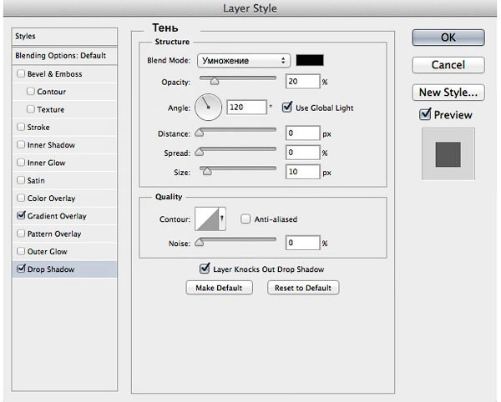Click the Opacity slider handle
The image size is (501, 402).
point(215,81)
